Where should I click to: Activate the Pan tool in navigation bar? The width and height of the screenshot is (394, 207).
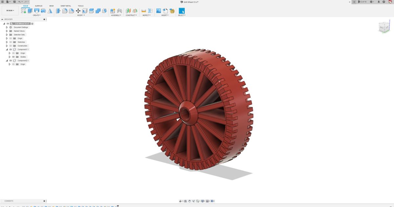[x=190, y=201]
